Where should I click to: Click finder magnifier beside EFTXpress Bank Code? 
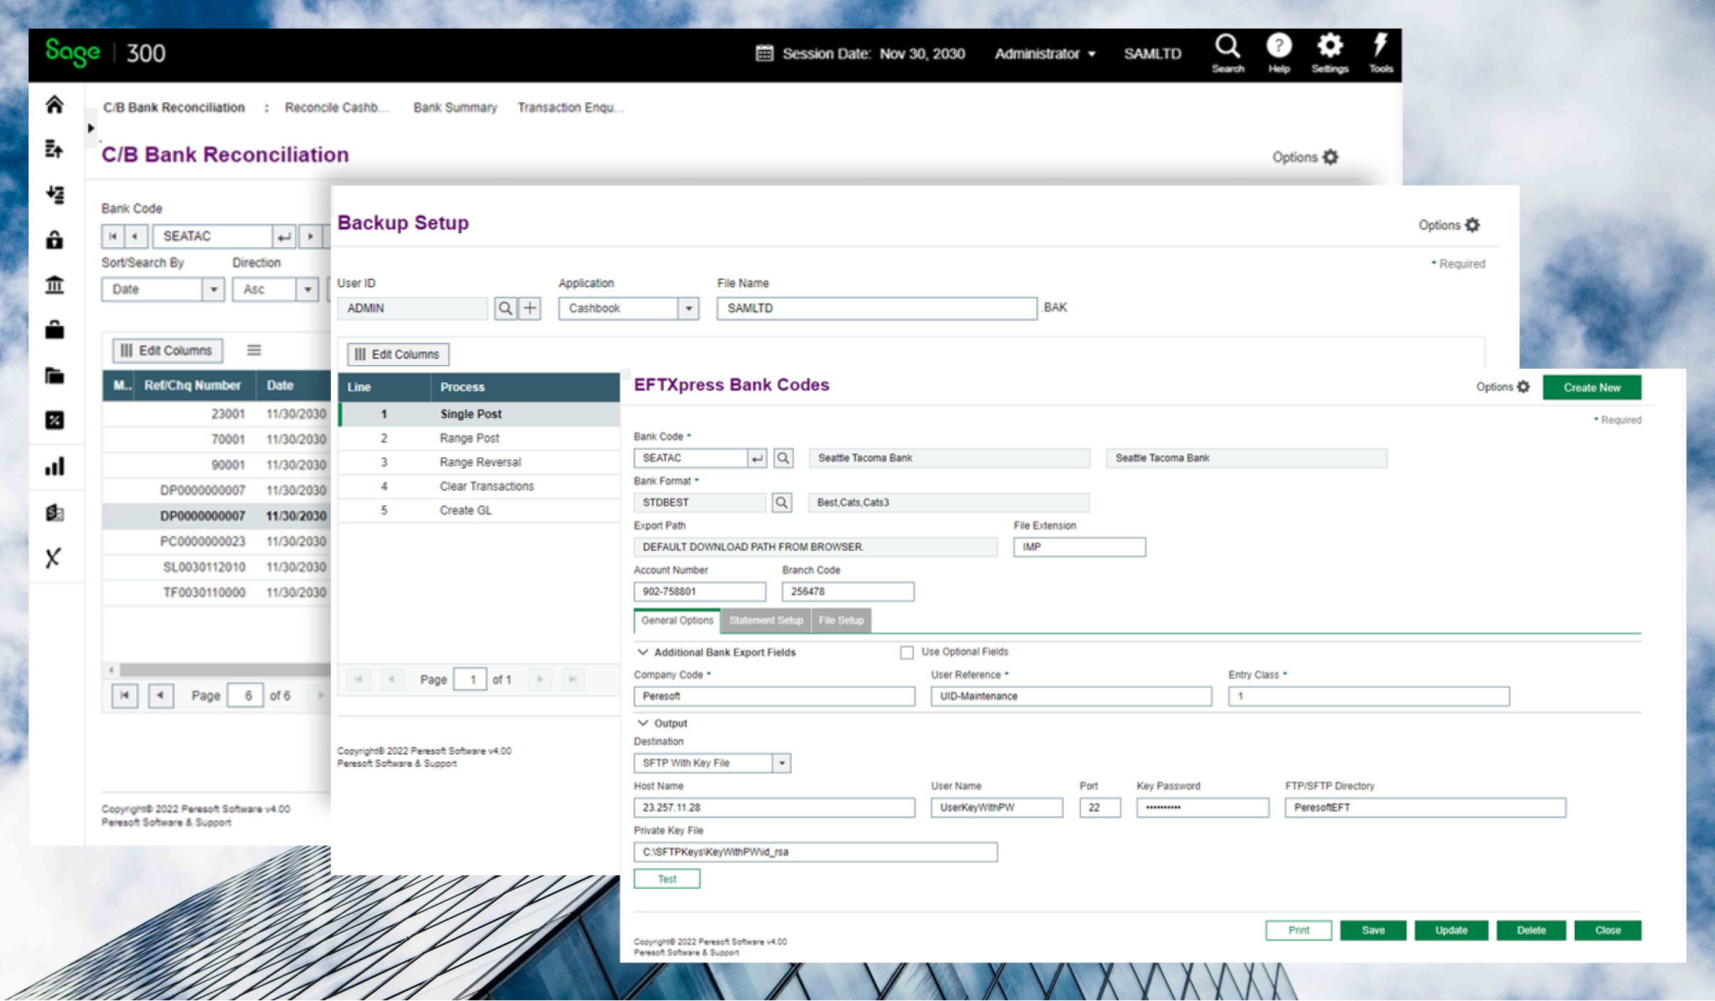coord(783,458)
